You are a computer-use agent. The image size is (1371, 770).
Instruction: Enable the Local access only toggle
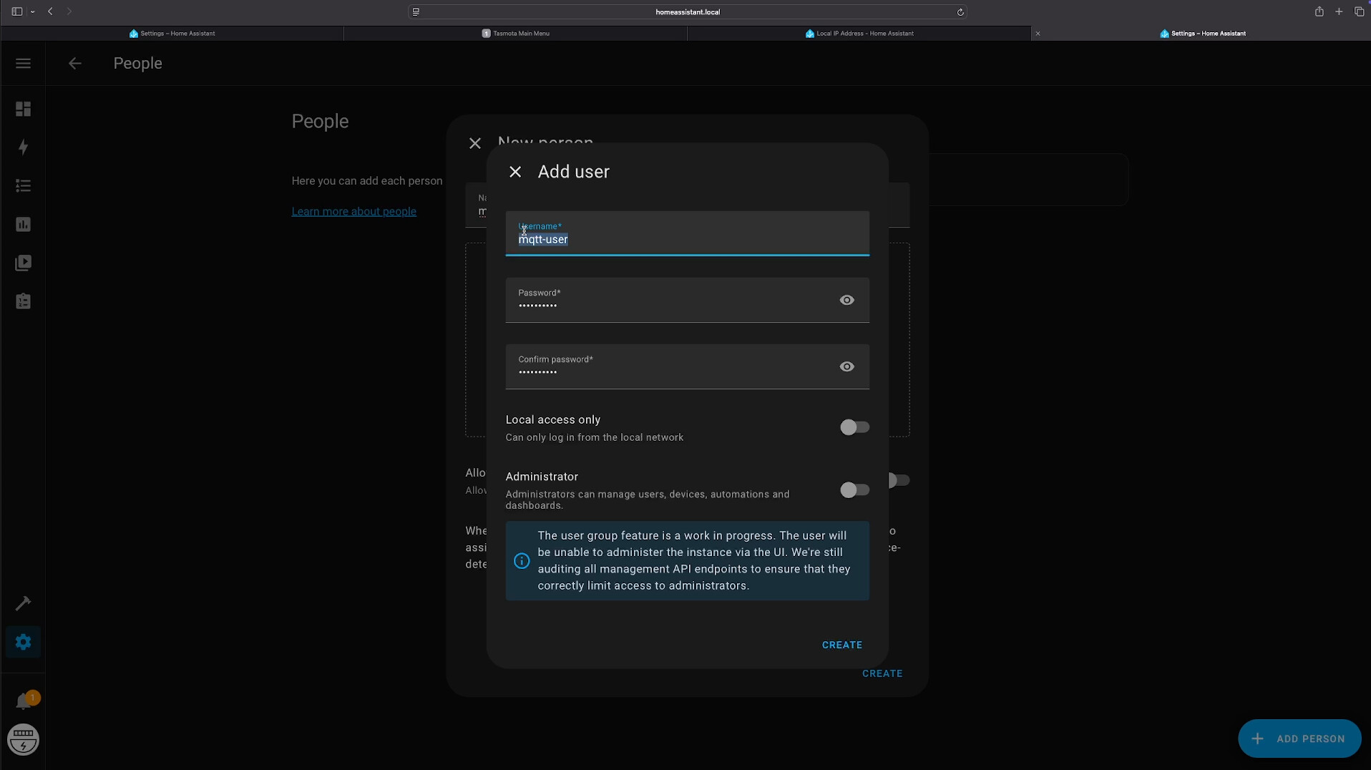[x=853, y=427]
